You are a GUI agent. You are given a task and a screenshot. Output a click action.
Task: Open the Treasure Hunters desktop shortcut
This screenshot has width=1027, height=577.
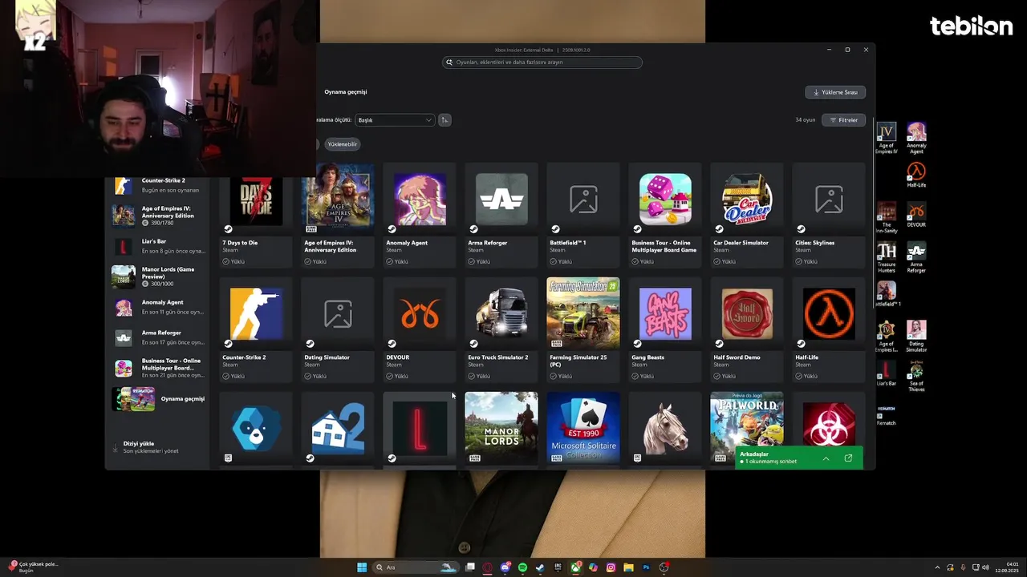point(887,257)
